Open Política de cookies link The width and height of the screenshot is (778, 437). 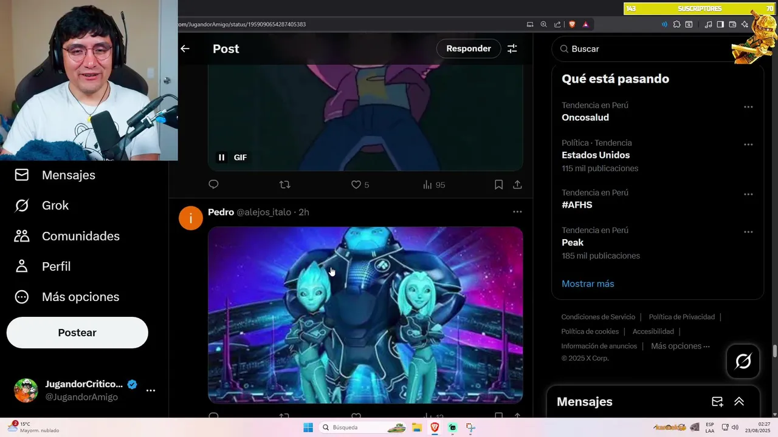point(590,331)
